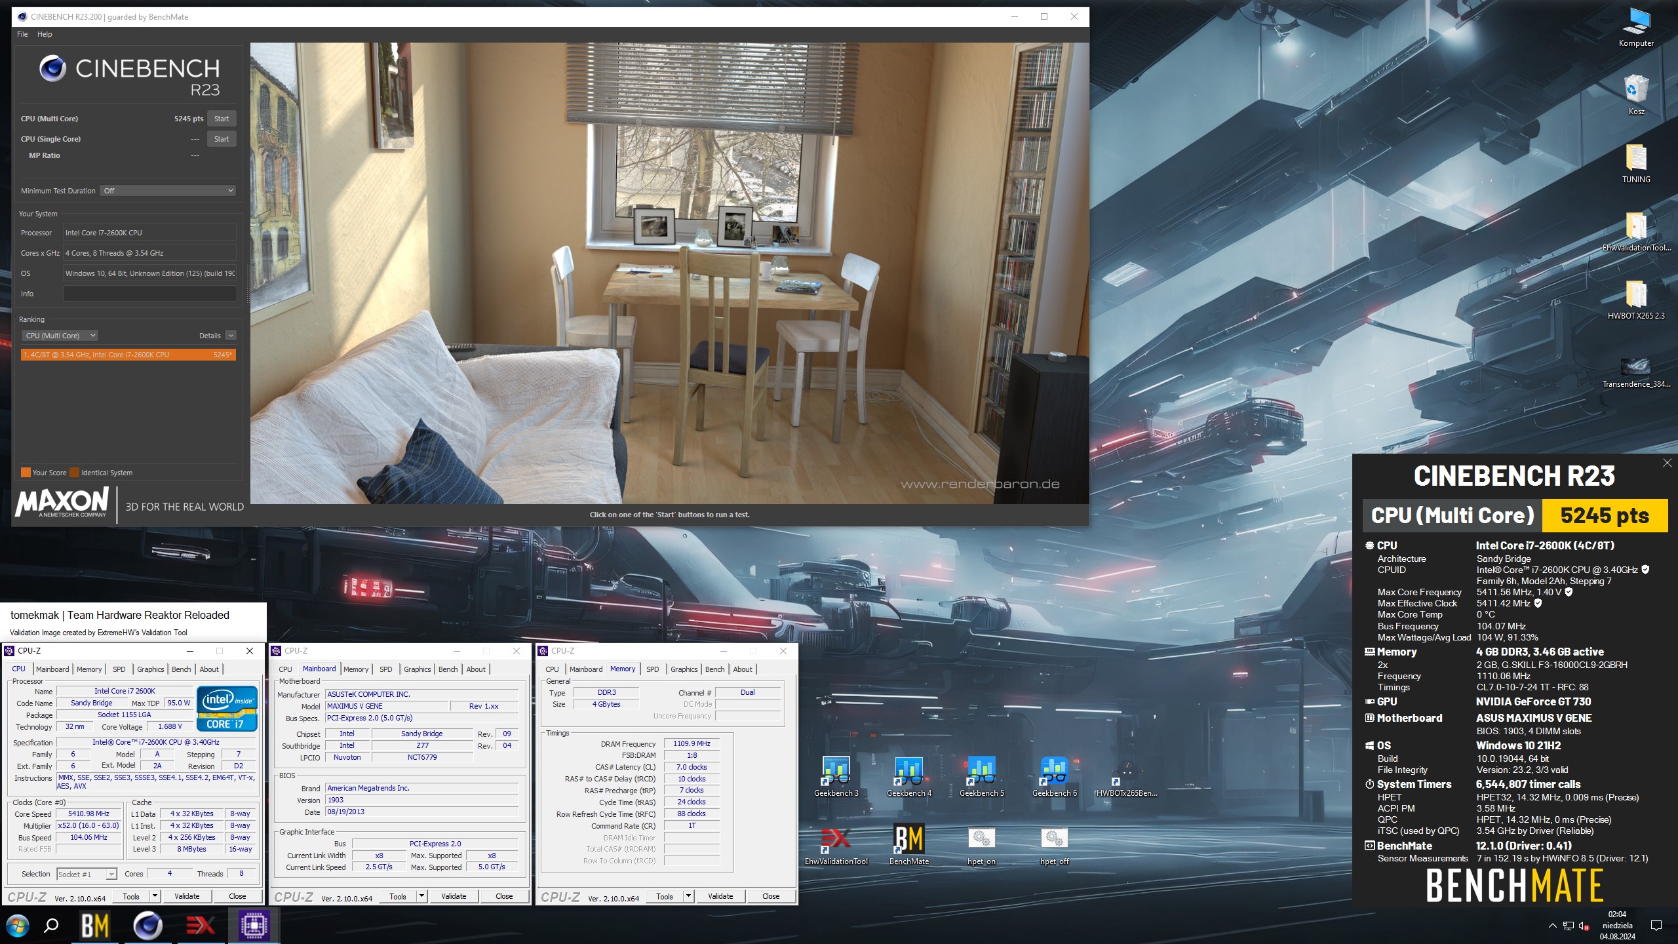Click Validate in Mainboard CPU-Z window
This screenshot has height=944, width=1678.
pos(454,896)
